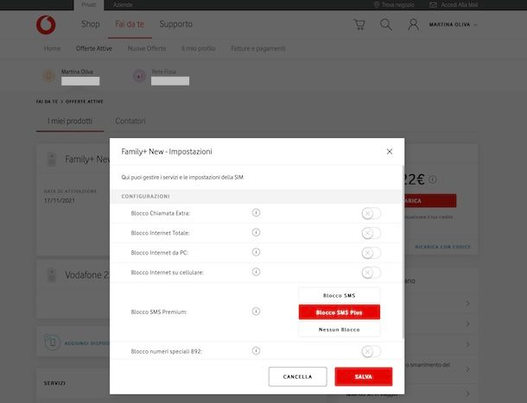Click the Fai da te breadcrumb

[x=47, y=102]
